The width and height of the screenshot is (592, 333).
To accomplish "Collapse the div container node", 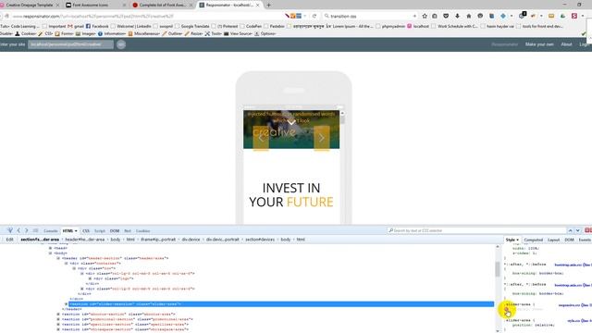I will pyautogui.click(x=66, y=263).
